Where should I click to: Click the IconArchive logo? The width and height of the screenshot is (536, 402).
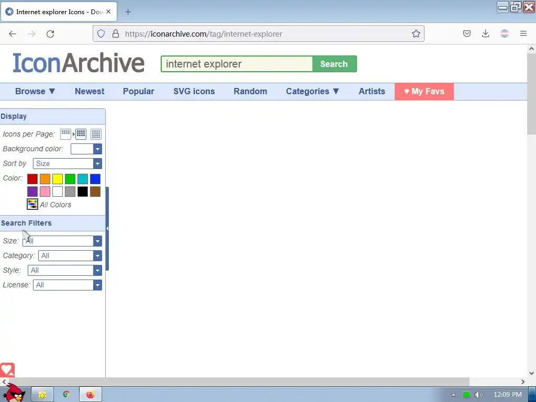[x=79, y=63]
